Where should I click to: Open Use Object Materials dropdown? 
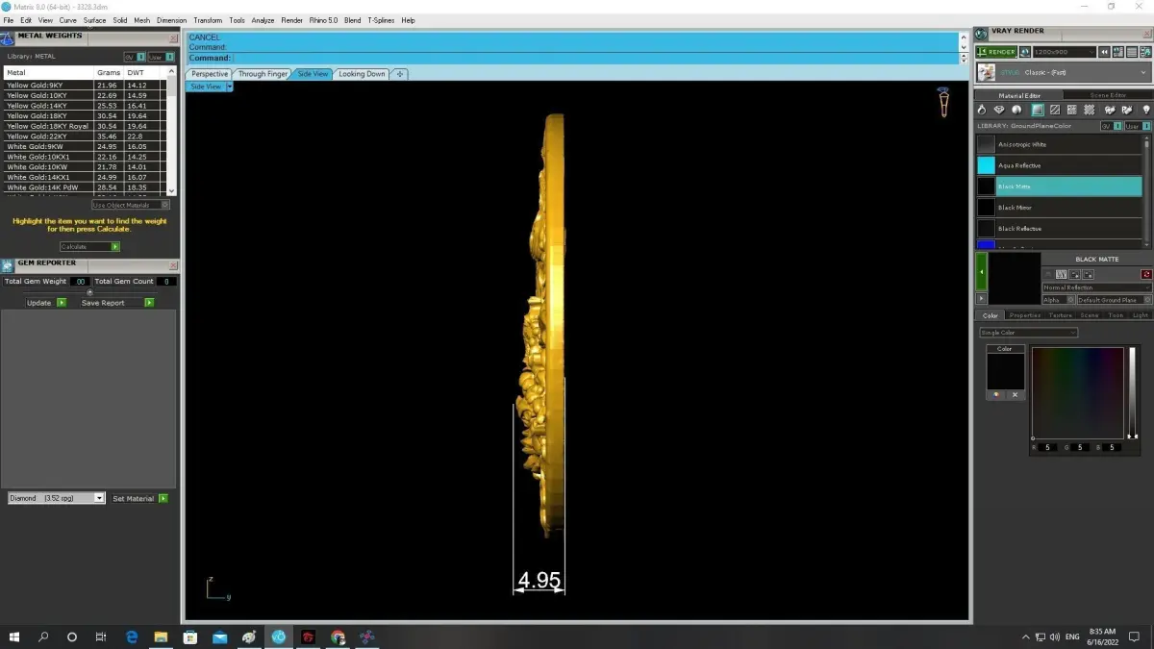point(131,205)
